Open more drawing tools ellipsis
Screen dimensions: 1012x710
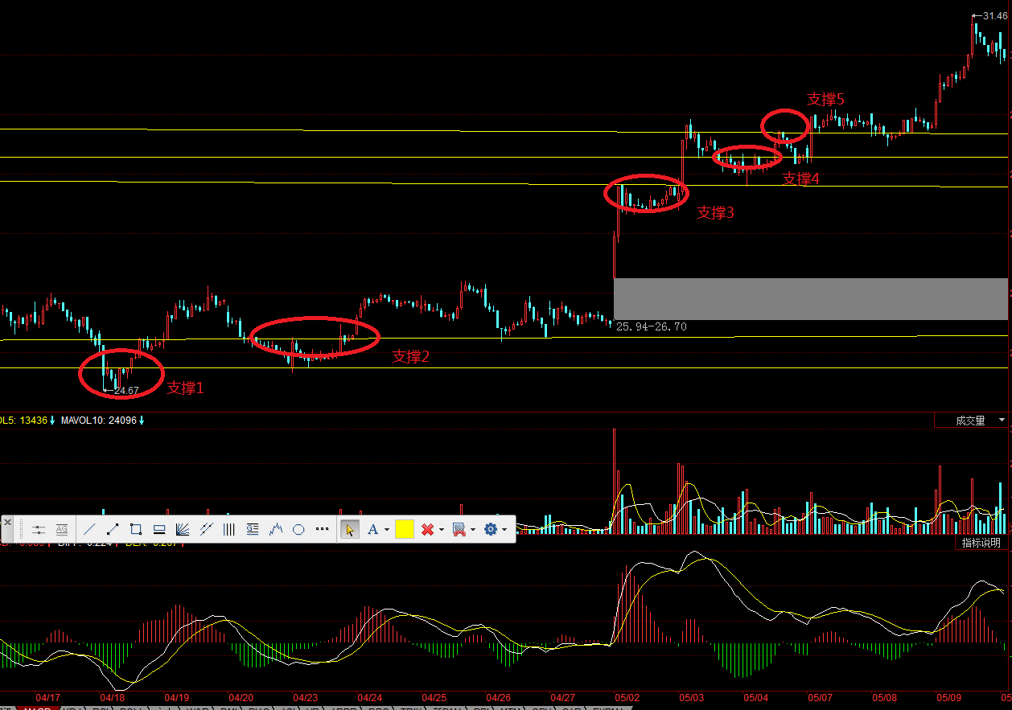point(323,529)
